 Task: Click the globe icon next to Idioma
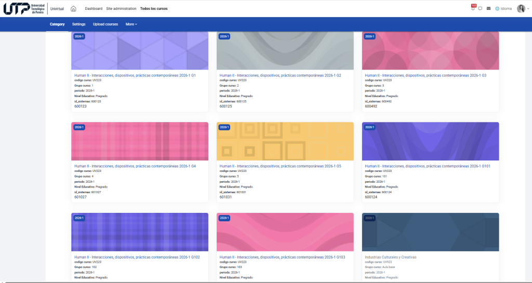pyautogui.click(x=497, y=8)
